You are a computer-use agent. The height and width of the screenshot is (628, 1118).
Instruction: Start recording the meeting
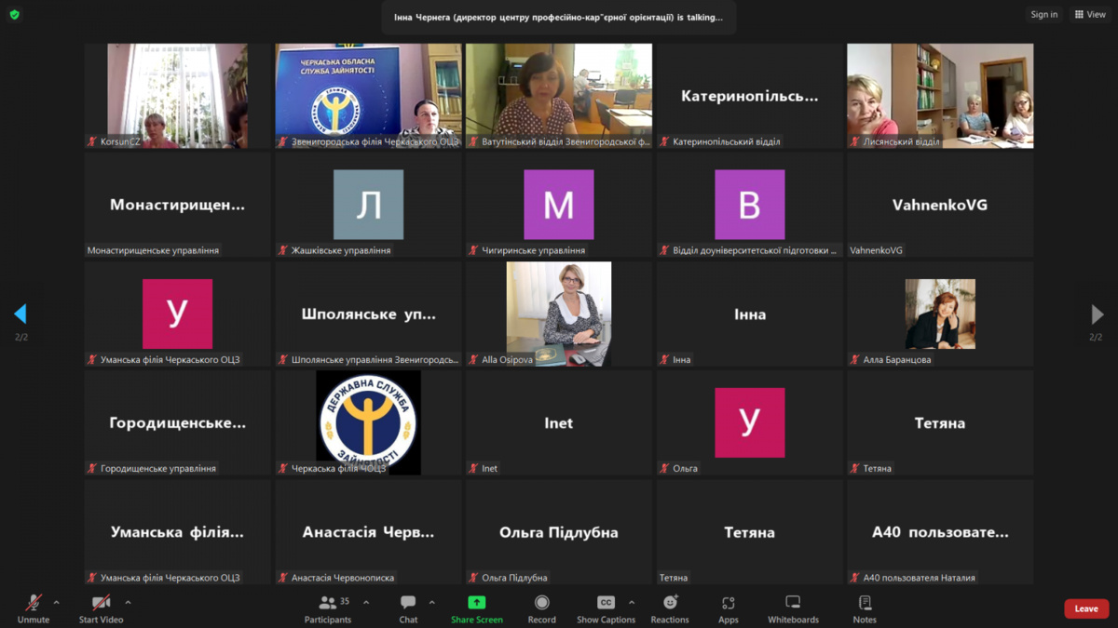click(x=541, y=609)
